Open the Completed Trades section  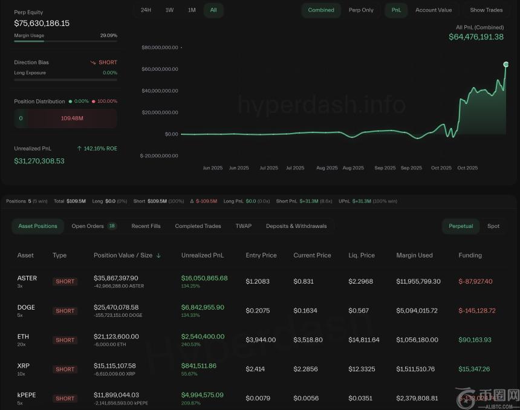198,226
